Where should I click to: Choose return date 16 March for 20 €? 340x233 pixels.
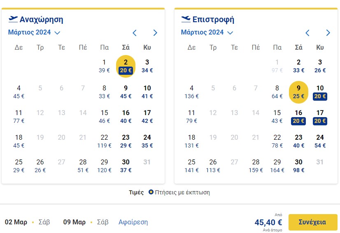(x=298, y=117)
